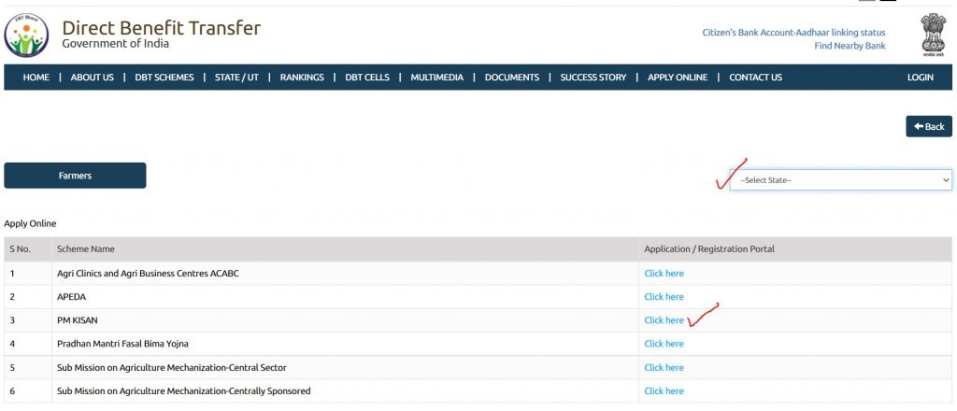957x411 pixels.
Task: Go to HOME menu item
Action: 36,78
